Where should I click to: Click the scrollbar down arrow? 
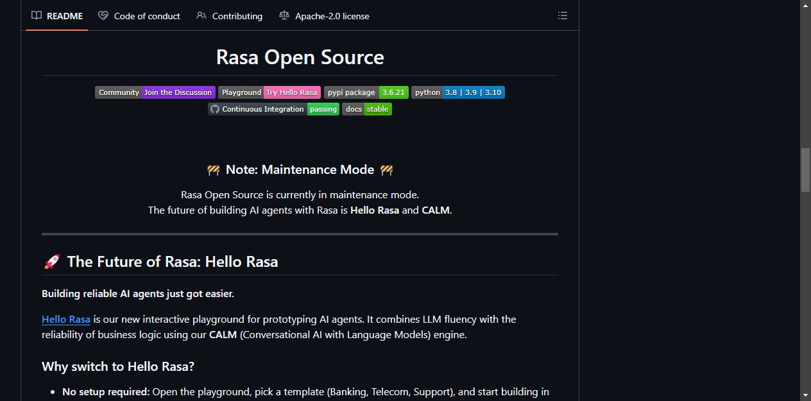(x=805, y=395)
